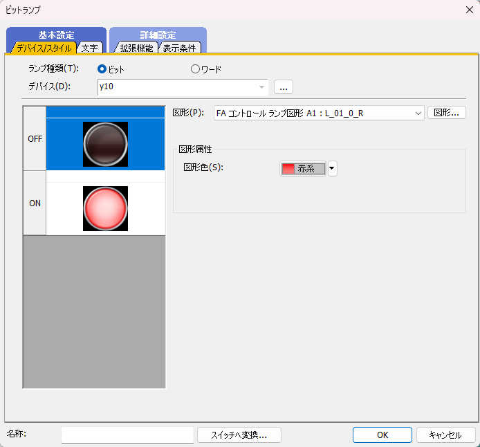Select the ビット lamp type radio button

[x=102, y=69]
